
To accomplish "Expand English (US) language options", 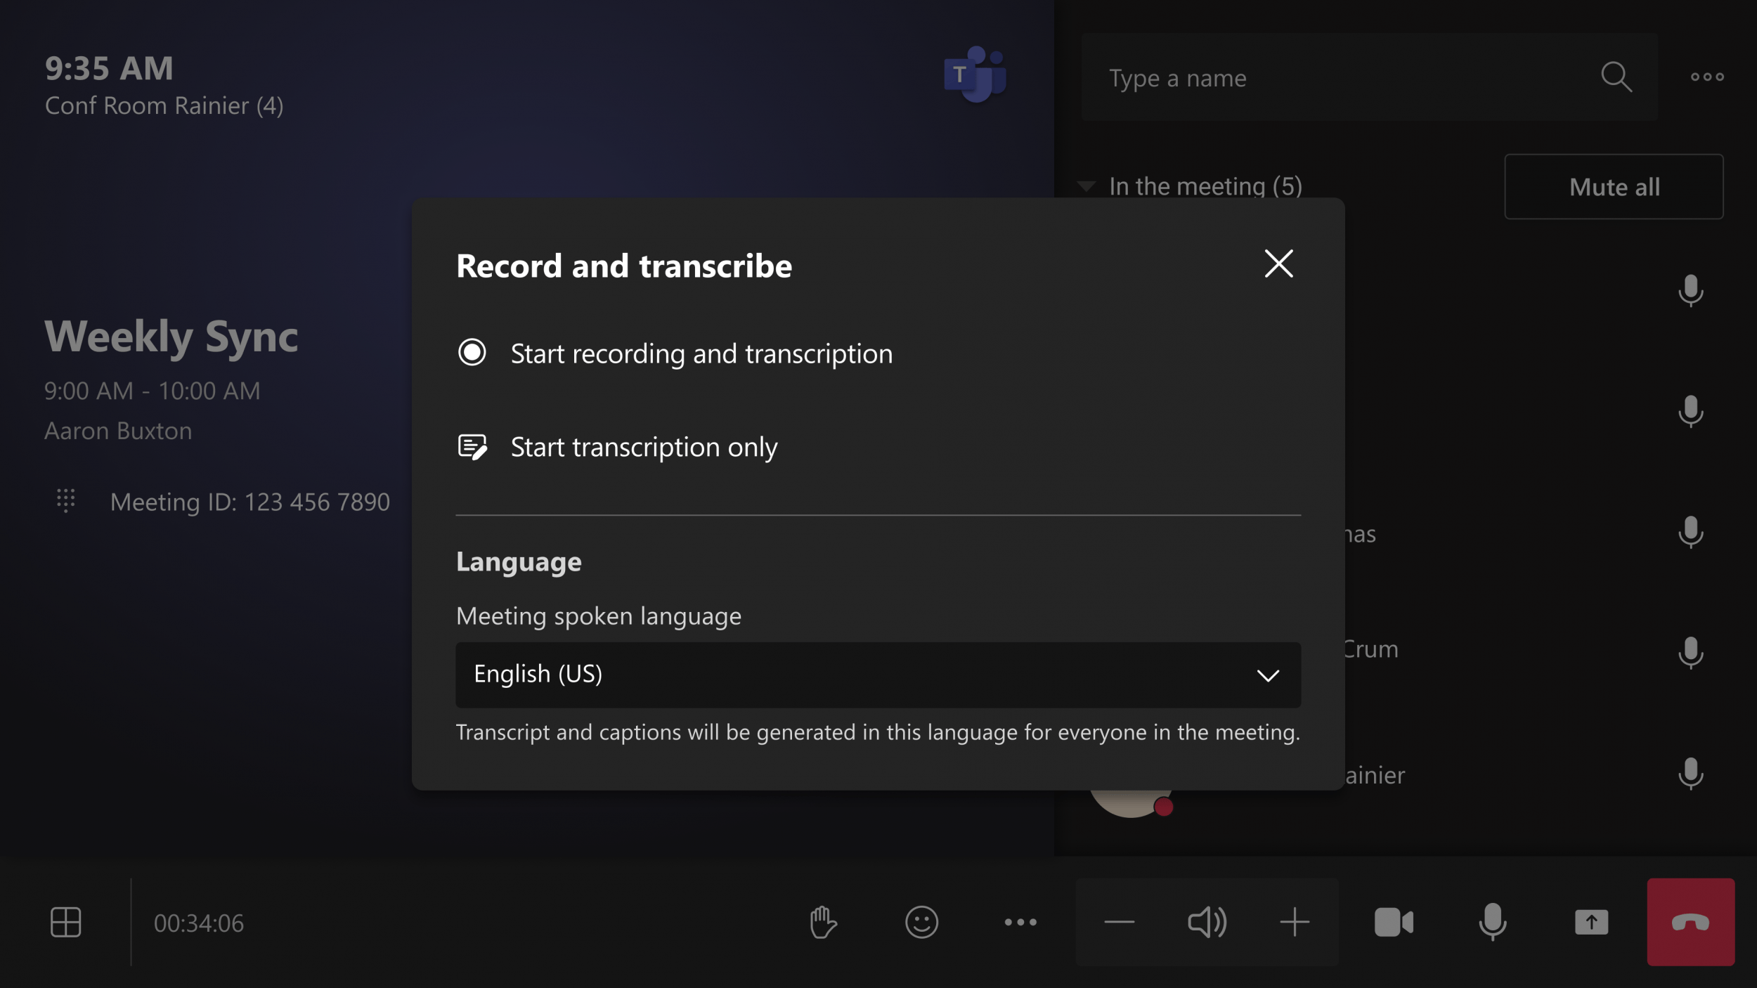I will [1268, 675].
